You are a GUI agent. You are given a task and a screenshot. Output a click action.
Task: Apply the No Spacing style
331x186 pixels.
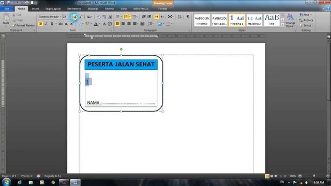click(219, 21)
